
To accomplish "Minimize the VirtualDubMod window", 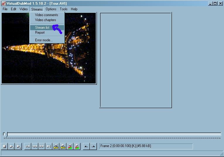I will point(210,4).
